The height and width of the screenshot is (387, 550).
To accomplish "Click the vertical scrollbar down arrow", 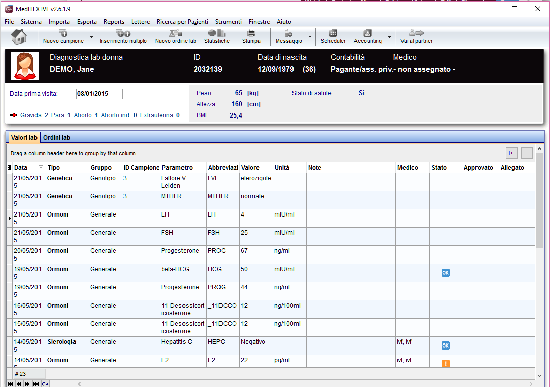I will tap(539, 376).
